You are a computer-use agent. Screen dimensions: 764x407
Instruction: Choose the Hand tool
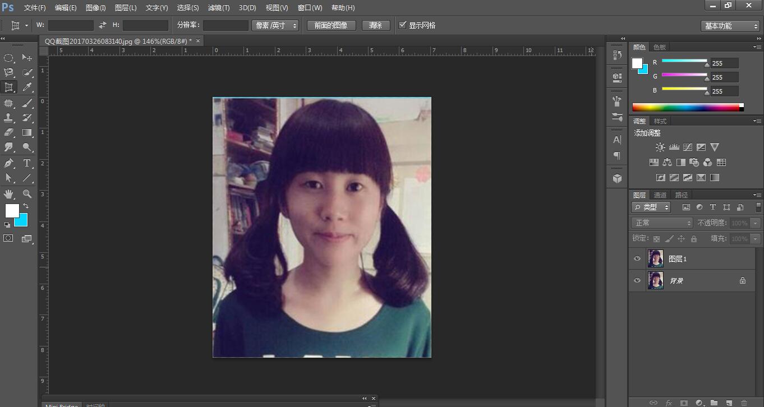(9, 194)
